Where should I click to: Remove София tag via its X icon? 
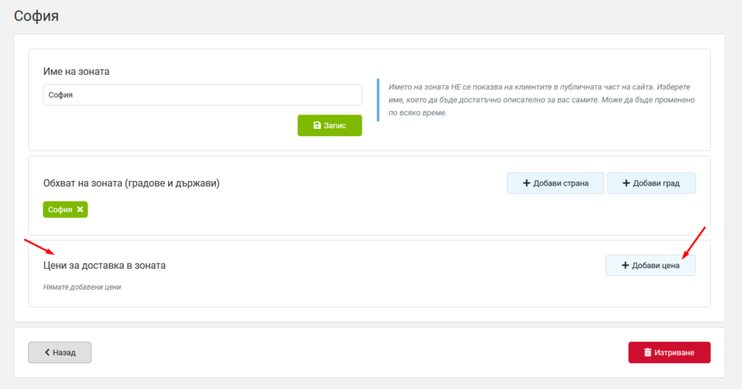[x=80, y=209]
